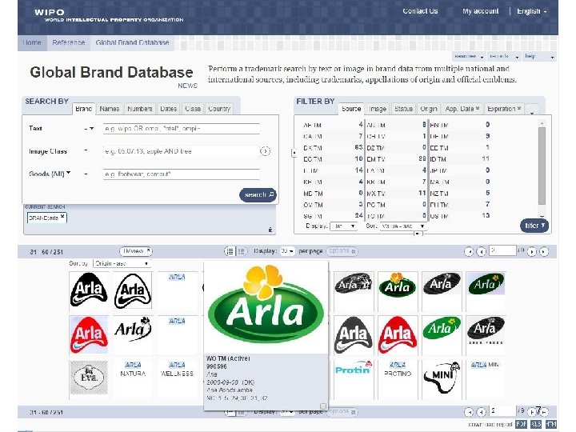This screenshot has height=432, width=576.
Task: Switch to the Status filter tab
Action: tap(403, 109)
